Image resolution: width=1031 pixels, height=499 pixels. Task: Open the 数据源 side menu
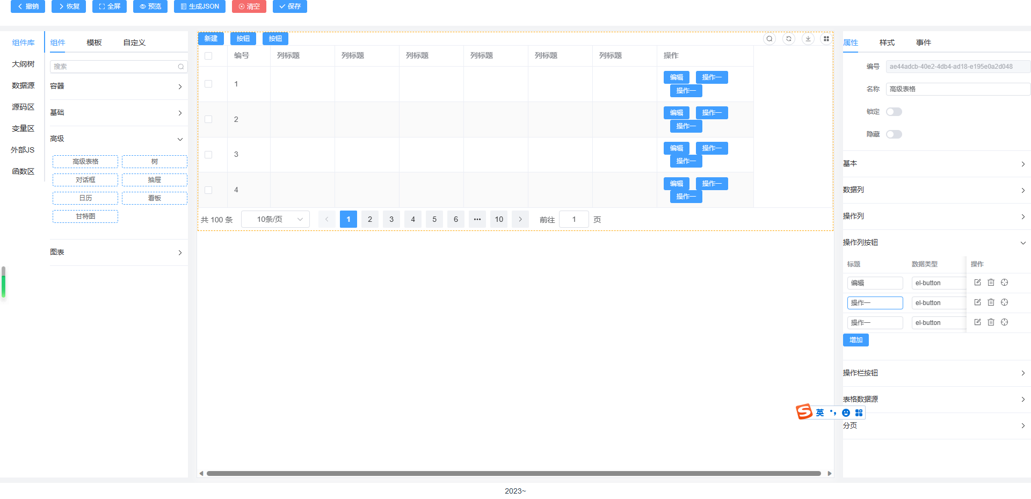23,85
